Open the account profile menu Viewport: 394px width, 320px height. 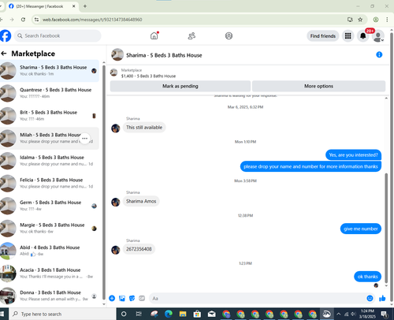click(378, 36)
